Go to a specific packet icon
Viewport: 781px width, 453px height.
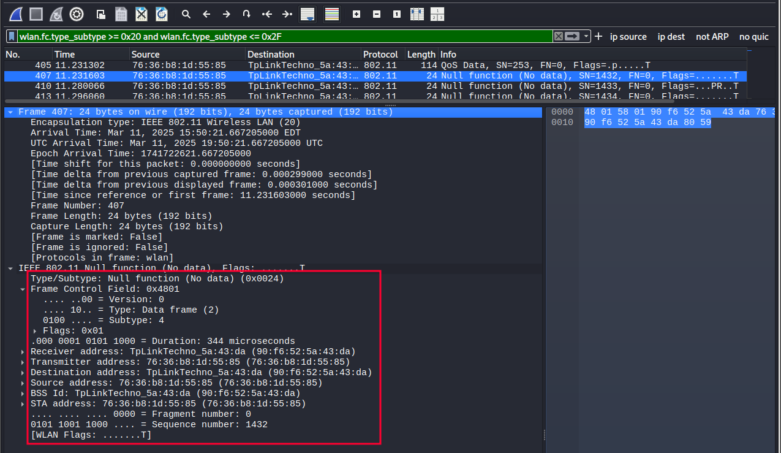(246, 14)
